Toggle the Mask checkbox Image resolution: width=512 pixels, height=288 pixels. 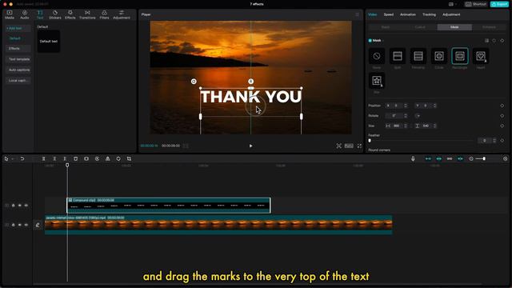(370, 41)
